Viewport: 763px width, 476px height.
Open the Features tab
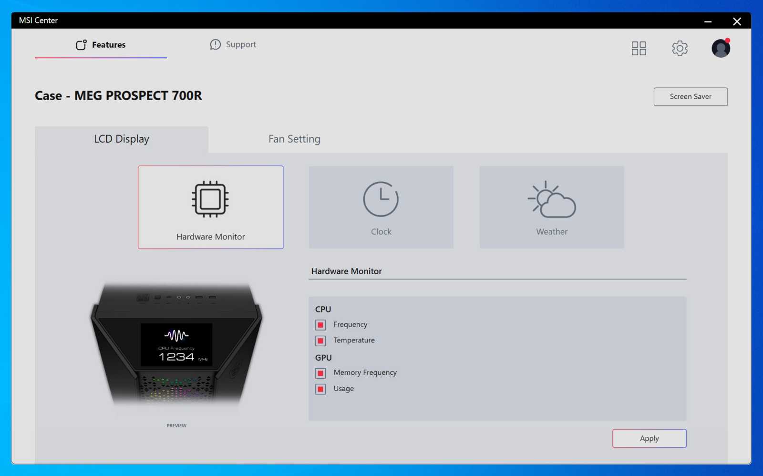[x=101, y=45]
